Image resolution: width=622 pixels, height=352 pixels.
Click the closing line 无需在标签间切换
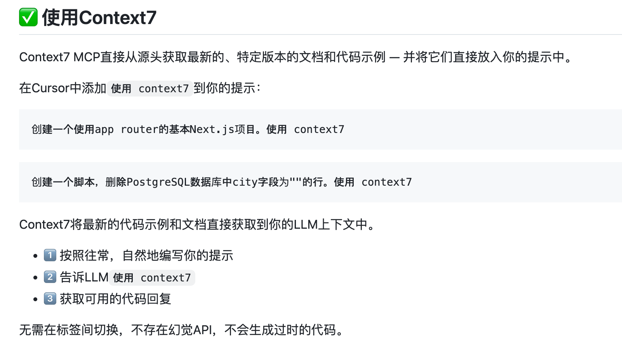[x=182, y=330]
